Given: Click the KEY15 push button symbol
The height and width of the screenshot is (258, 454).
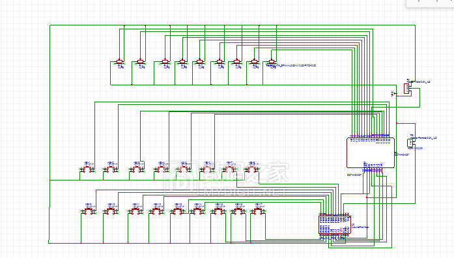Looking at the screenshot, I should point(218,212).
